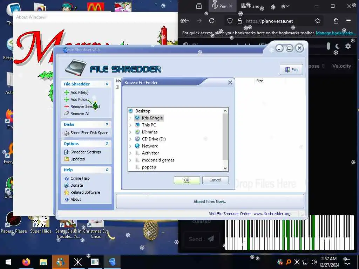Click the File Shredder taskbar icon
This screenshot has height=269, width=359.
112,262
